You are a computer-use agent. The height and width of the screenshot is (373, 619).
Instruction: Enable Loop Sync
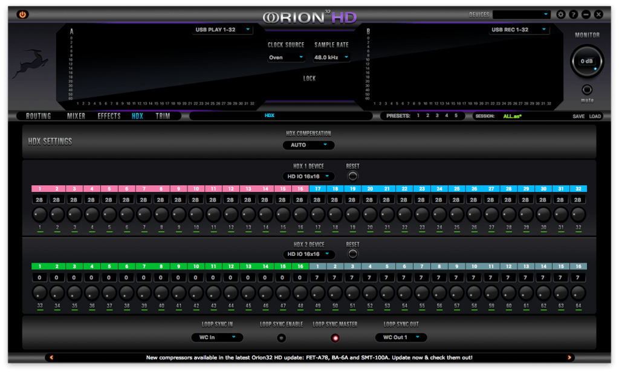[281, 338]
